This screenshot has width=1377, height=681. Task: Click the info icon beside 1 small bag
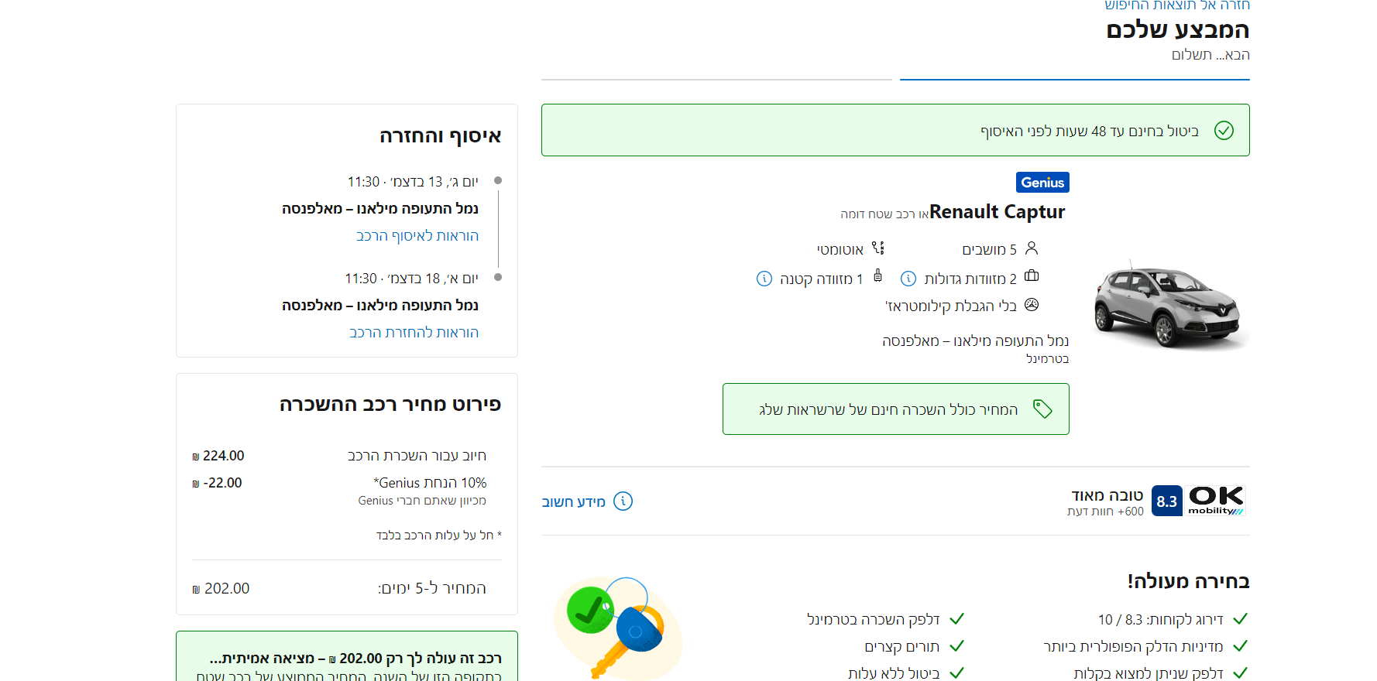click(764, 279)
